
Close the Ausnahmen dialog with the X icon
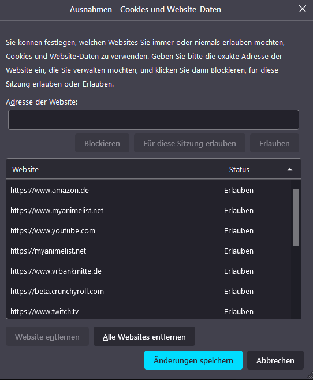pos(303,9)
